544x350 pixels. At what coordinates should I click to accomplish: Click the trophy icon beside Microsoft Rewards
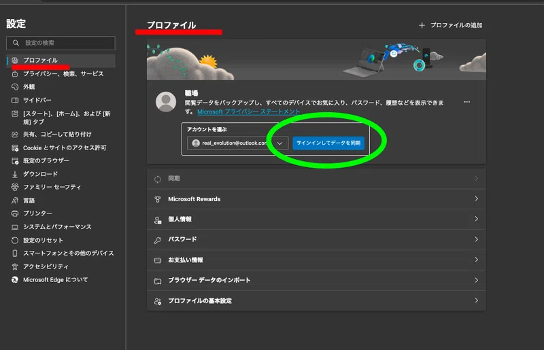[158, 199]
